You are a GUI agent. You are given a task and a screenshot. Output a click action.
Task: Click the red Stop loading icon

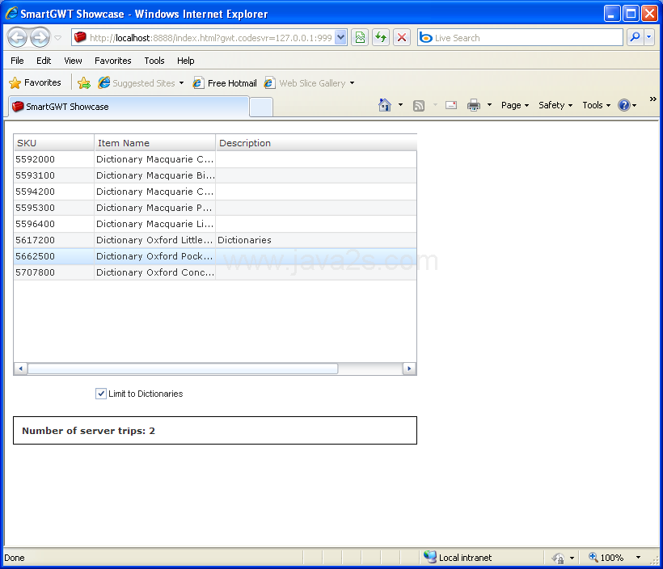click(402, 38)
